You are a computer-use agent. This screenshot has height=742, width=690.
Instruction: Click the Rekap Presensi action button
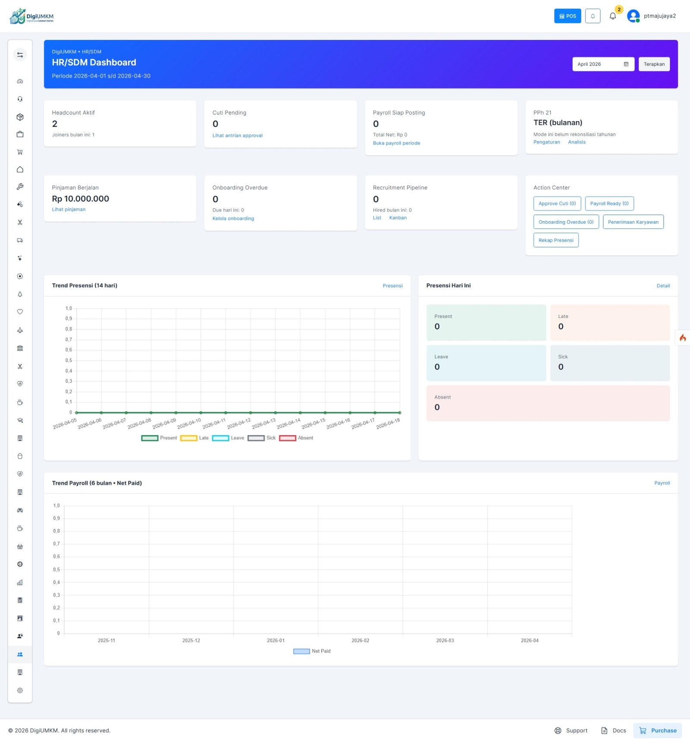[555, 240]
